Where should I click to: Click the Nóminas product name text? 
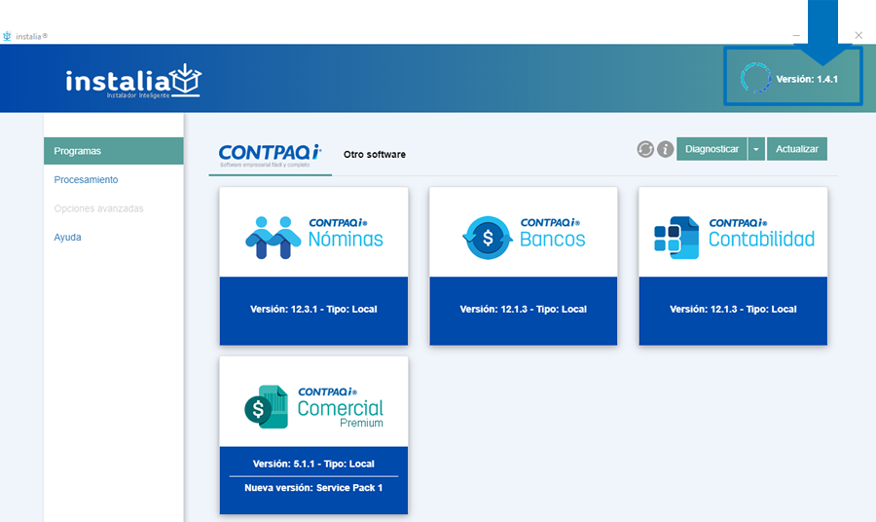[346, 240]
